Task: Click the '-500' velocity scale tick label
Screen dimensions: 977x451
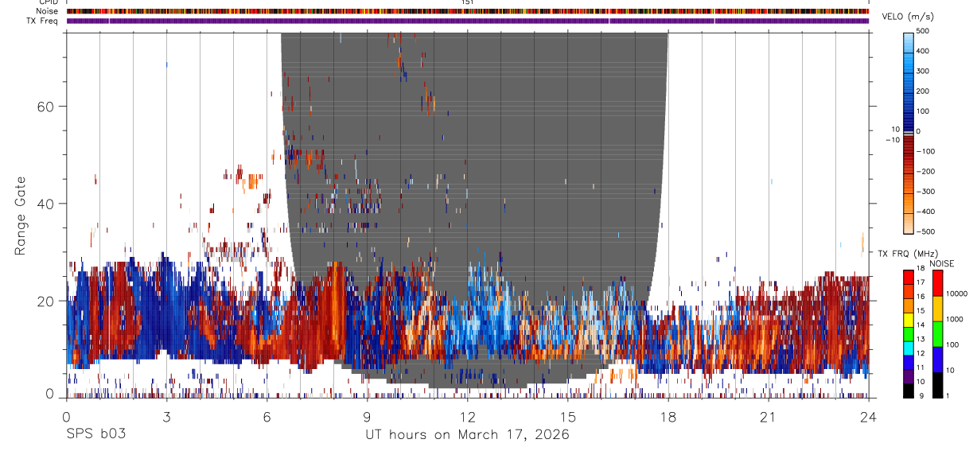Action: (x=926, y=231)
